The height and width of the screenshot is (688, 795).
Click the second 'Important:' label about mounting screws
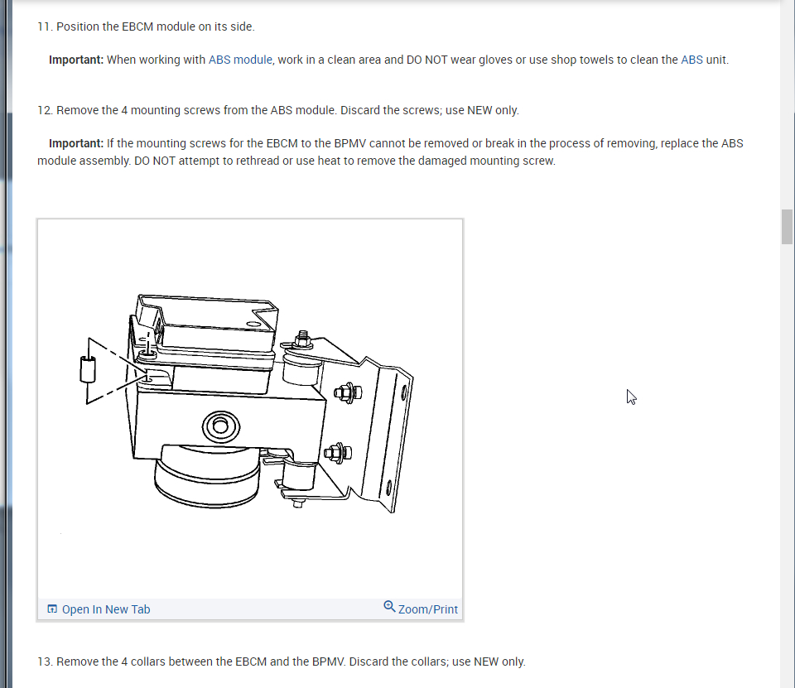click(76, 143)
